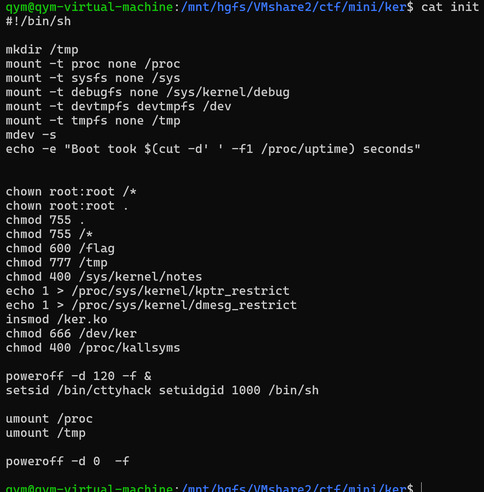Click the 'insmod /ker.ko' line

(x=57, y=320)
